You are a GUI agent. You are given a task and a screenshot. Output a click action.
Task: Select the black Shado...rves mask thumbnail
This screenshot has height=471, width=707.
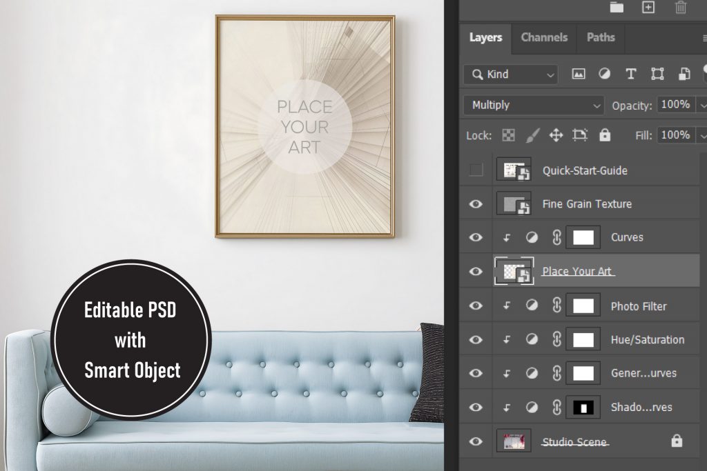point(583,408)
